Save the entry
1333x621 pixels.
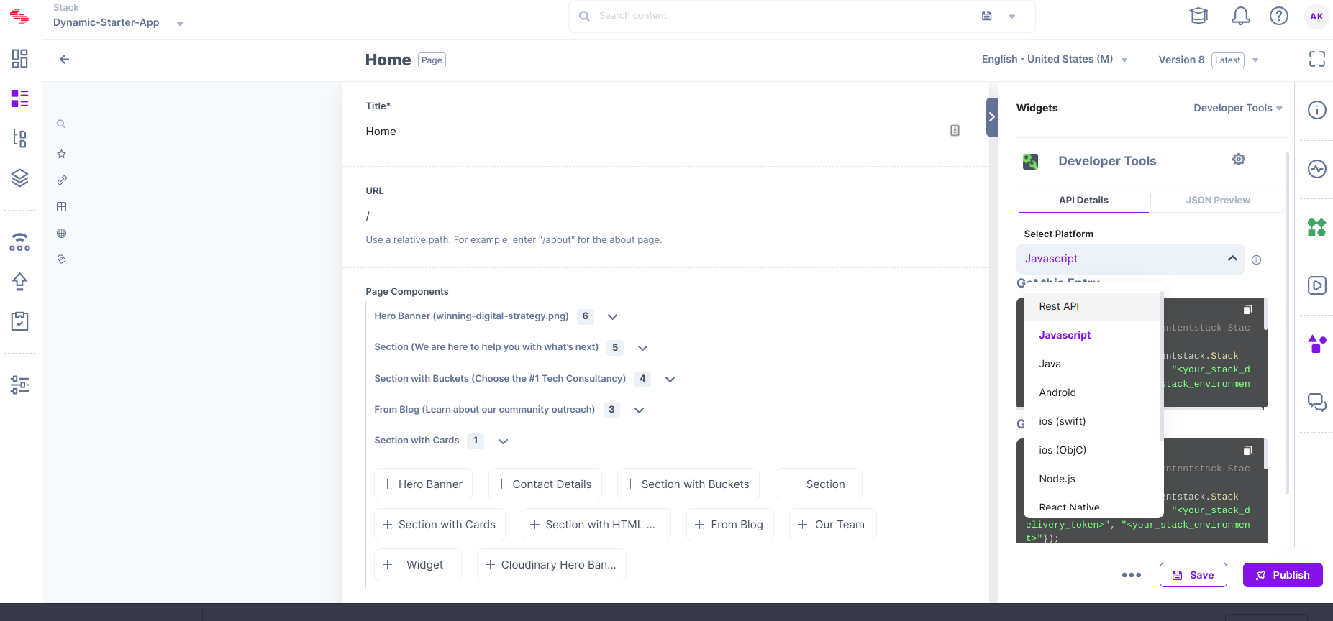(x=1193, y=575)
